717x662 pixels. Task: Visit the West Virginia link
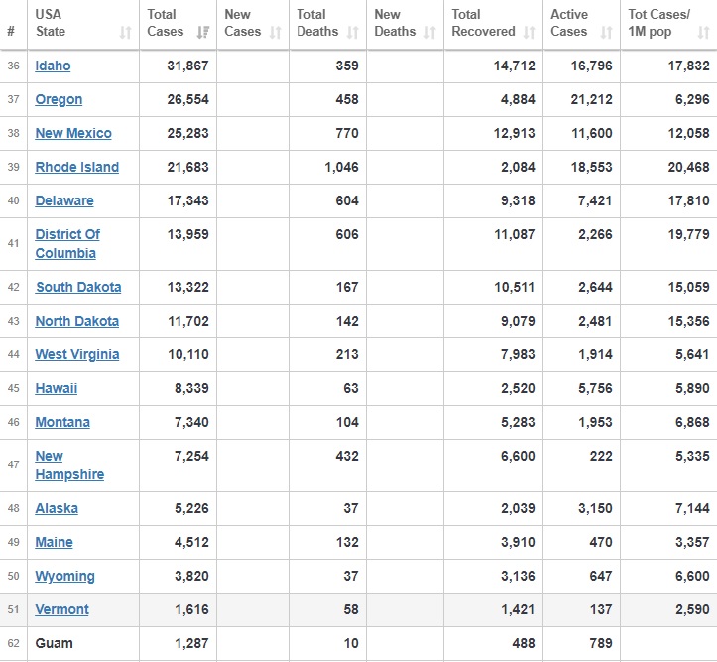(77, 355)
